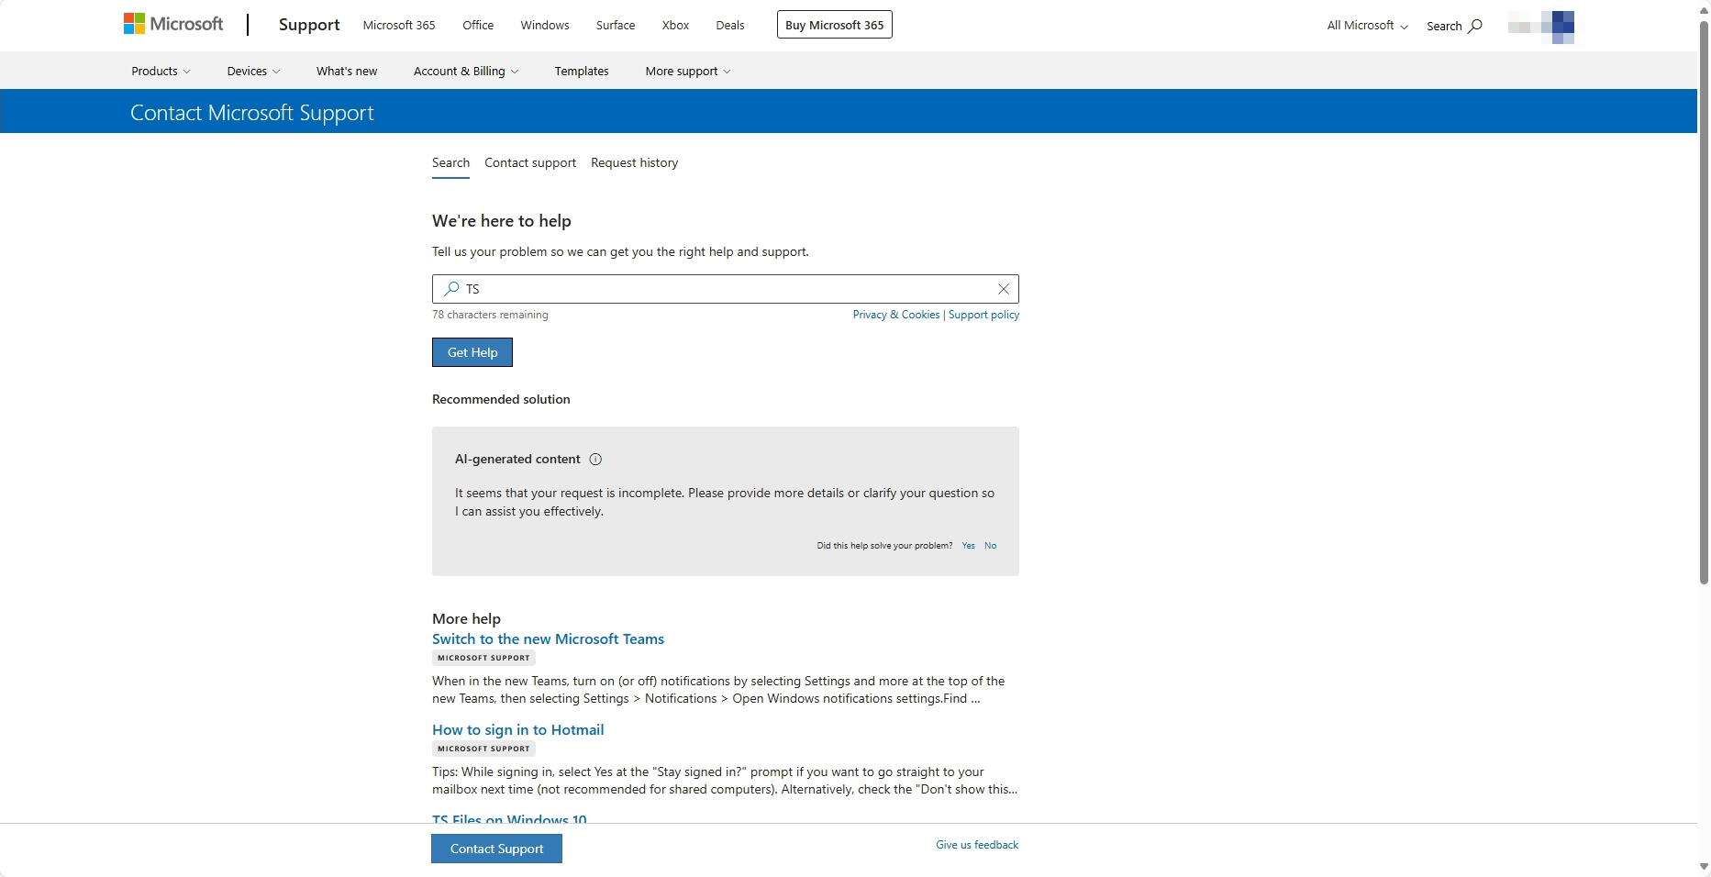Click the header Search magnifier icon
Viewport: 1711px width, 877px height.
click(1475, 26)
